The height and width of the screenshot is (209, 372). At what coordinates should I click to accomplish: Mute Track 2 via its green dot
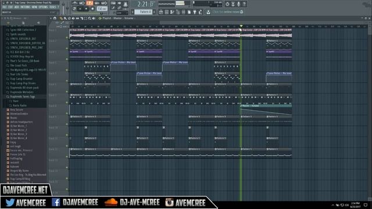pos(67,48)
